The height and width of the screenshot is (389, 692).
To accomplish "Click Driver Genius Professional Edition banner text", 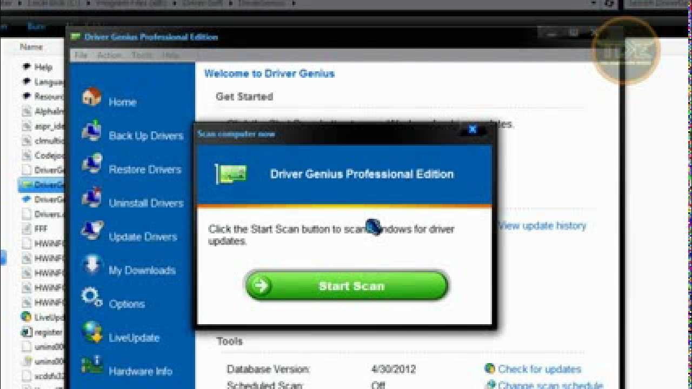I will pos(362,174).
